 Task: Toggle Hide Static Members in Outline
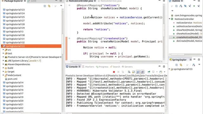point(190,6)
